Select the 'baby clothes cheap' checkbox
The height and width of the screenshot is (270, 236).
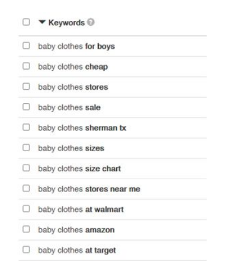coord(26,66)
